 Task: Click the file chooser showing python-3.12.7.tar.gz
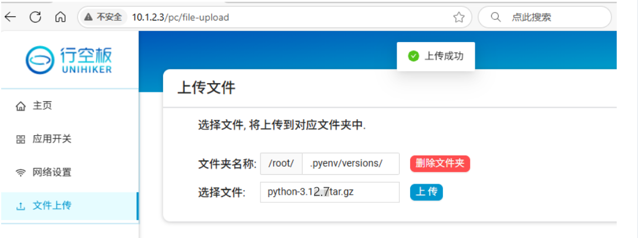tap(330, 192)
